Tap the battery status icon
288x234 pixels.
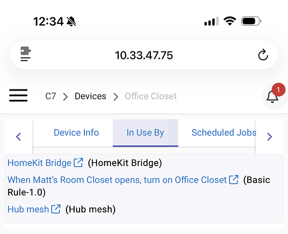[251, 21]
